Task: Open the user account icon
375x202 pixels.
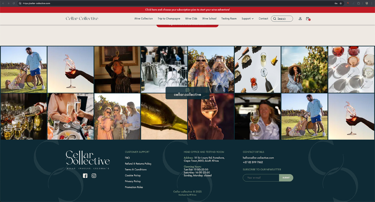Action: pos(300,18)
